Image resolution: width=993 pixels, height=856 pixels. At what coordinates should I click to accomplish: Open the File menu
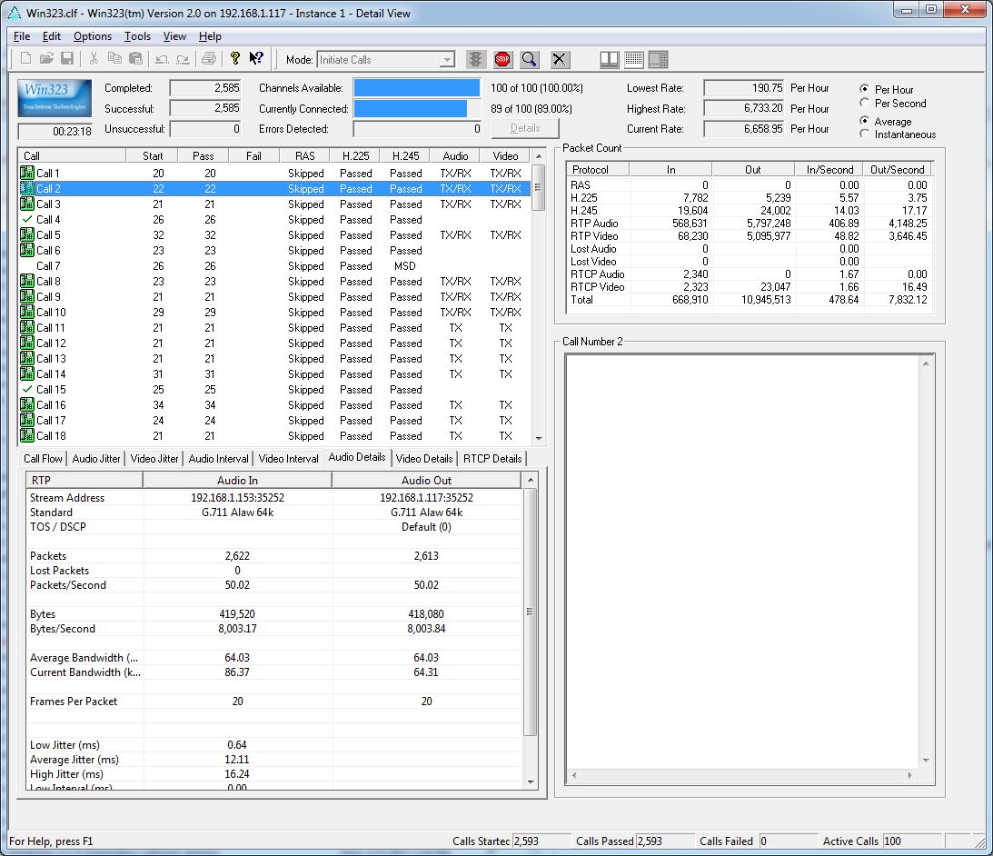(22, 36)
